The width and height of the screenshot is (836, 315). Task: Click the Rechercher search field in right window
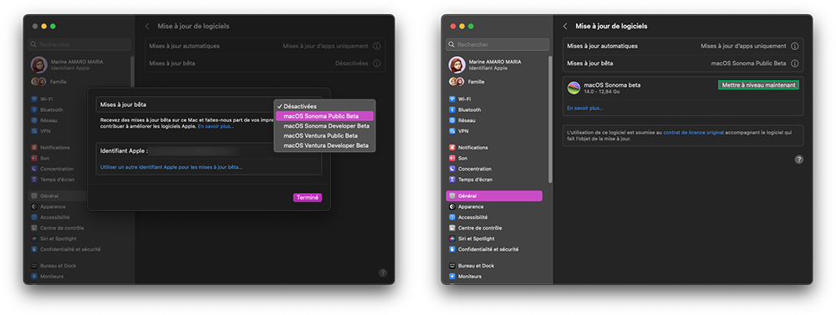(497, 45)
